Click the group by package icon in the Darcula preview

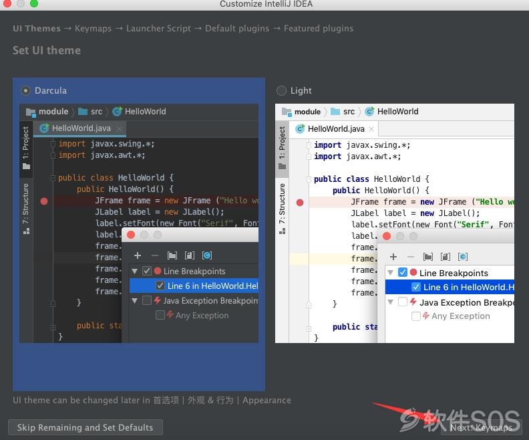pyautogui.click(x=172, y=255)
